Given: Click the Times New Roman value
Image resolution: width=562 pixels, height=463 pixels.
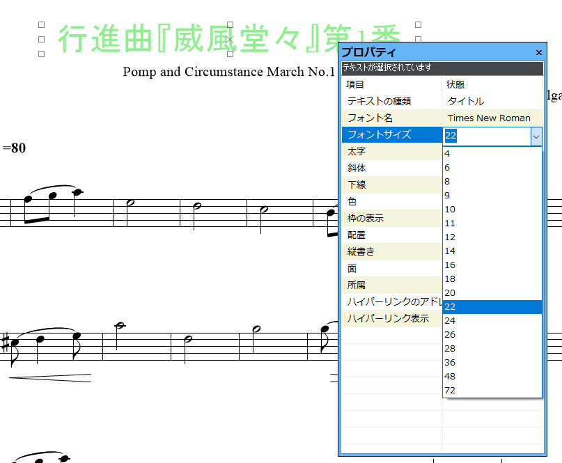Looking at the screenshot, I should [492, 118].
